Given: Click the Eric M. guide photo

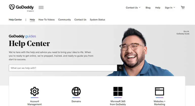Looking at the screenshot, I should click(141, 52).
